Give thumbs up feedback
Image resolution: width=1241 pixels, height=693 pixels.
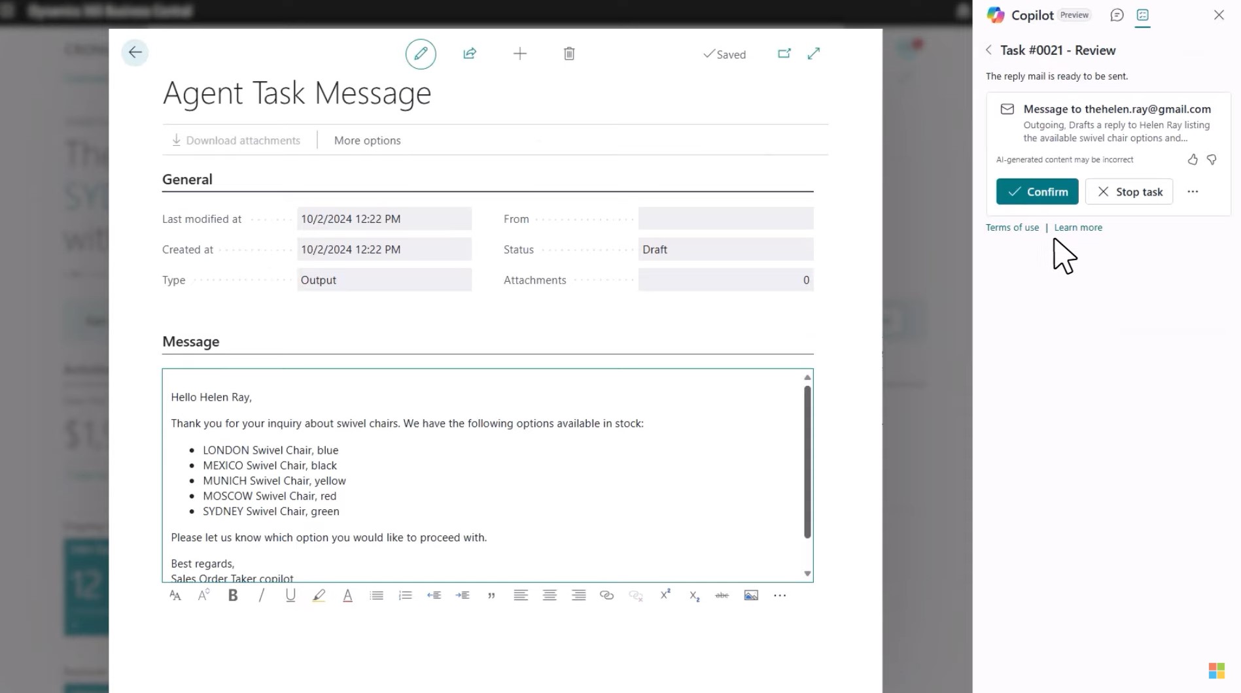pos(1193,160)
